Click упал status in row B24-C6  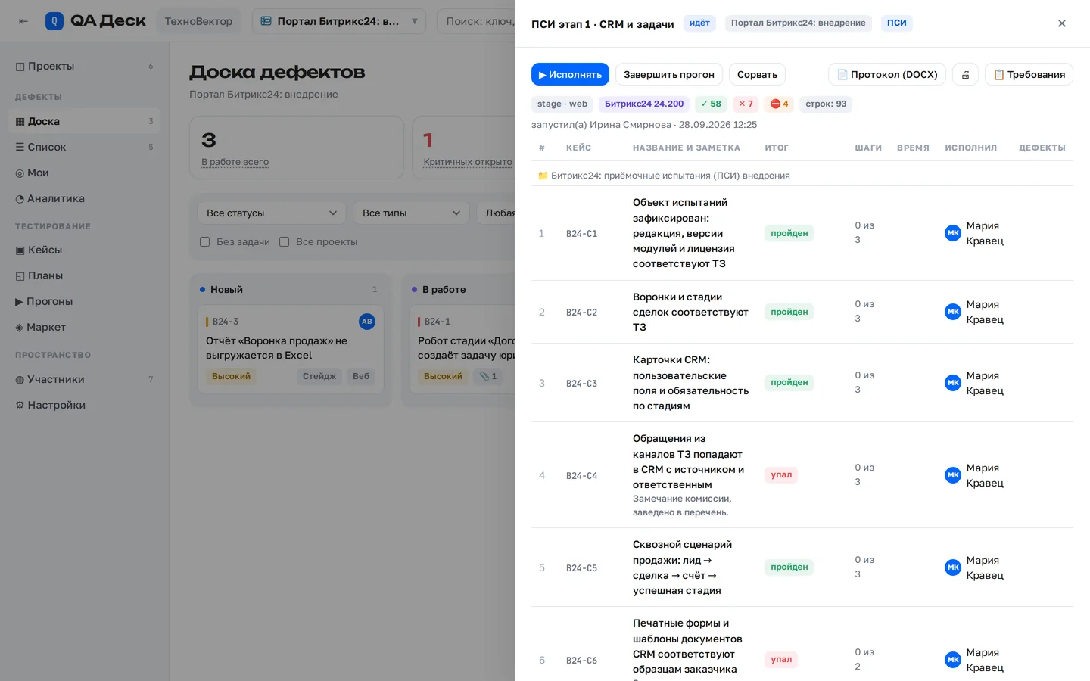coord(781,660)
